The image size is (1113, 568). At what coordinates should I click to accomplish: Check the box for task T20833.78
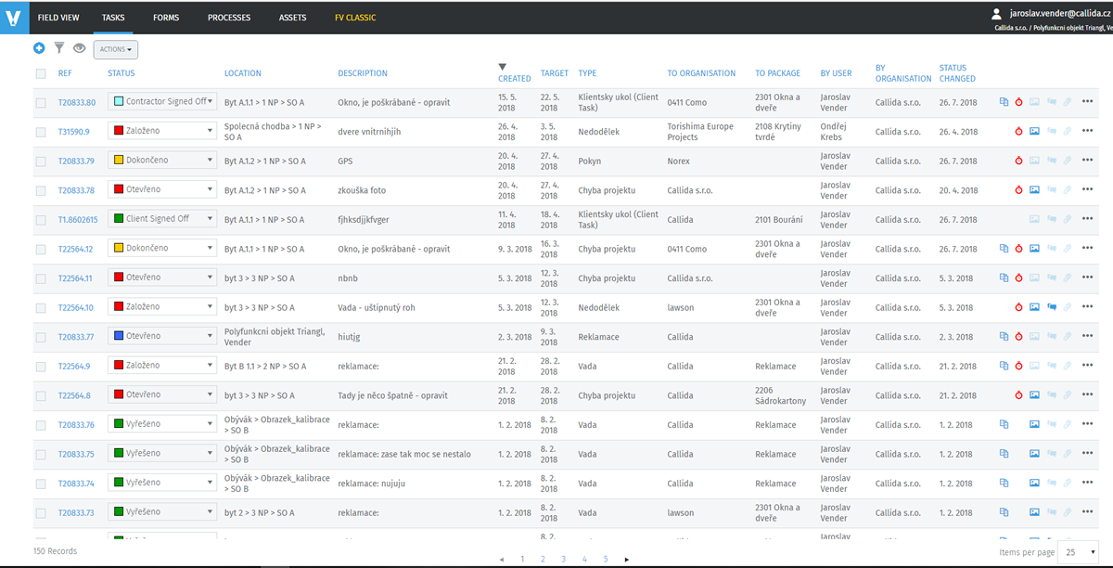point(41,190)
